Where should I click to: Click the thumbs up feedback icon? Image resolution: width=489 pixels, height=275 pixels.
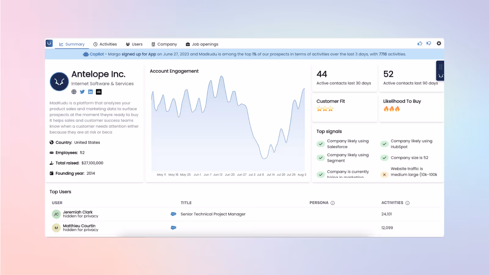tap(420, 43)
